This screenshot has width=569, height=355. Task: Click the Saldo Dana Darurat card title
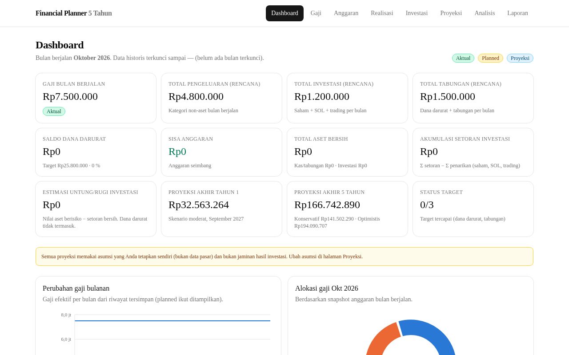click(x=74, y=139)
